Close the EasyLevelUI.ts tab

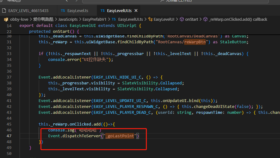coord(136,11)
